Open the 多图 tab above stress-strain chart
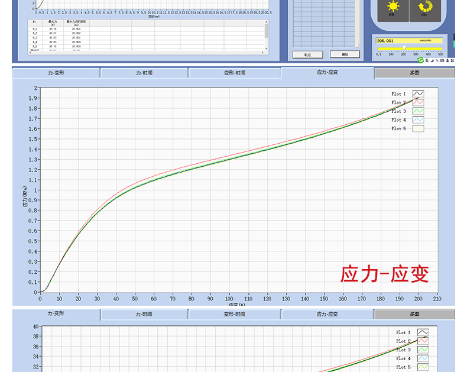The height and width of the screenshot is (372, 467). point(414,73)
